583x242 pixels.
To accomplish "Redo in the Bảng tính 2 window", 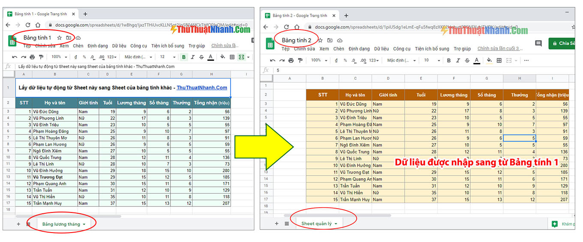I will (x=282, y=60).
